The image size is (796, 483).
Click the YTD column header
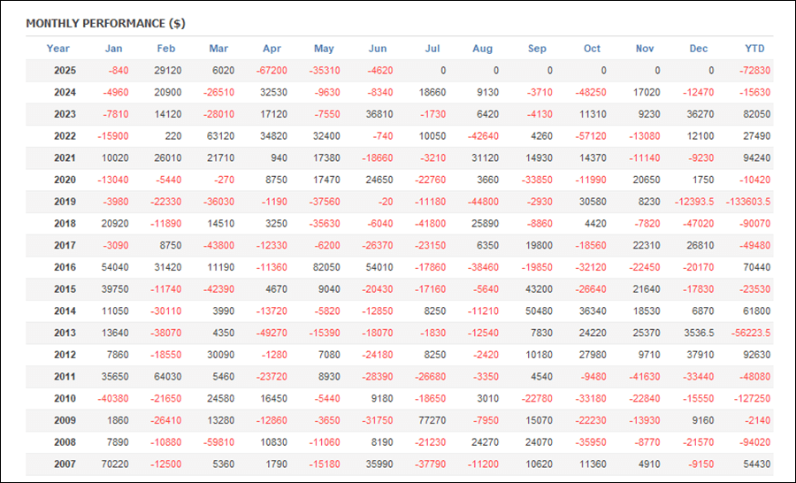754,49
